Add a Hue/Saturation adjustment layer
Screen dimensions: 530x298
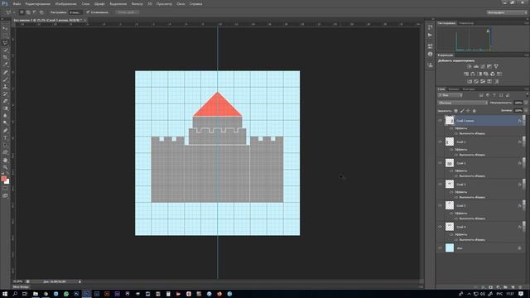[466, 74]
